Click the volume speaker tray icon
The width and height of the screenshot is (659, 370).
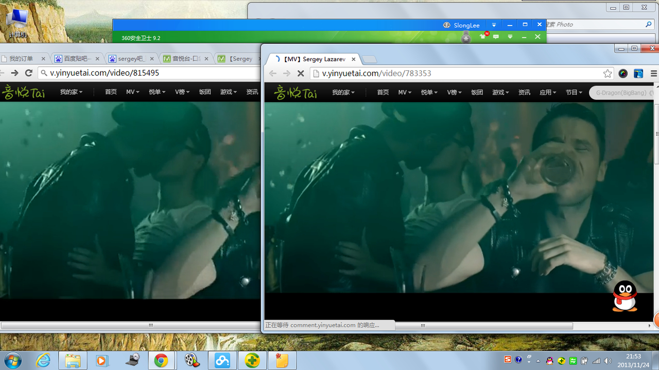tap(608, 361)
